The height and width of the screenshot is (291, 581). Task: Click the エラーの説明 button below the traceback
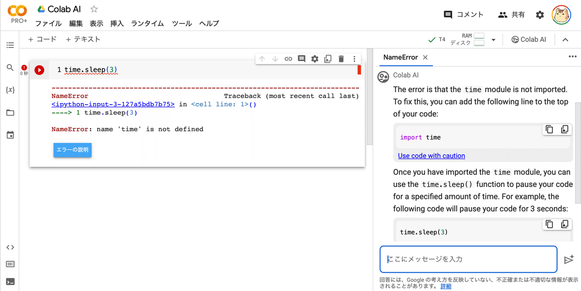point(72,150)
